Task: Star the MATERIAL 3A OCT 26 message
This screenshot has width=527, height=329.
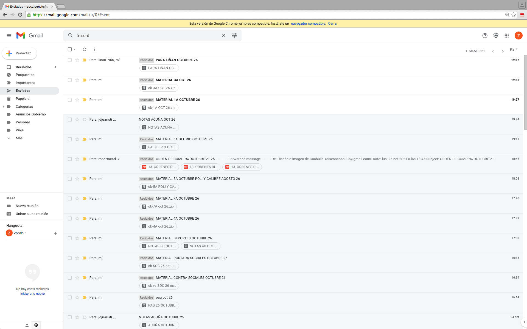Action: 77,80
